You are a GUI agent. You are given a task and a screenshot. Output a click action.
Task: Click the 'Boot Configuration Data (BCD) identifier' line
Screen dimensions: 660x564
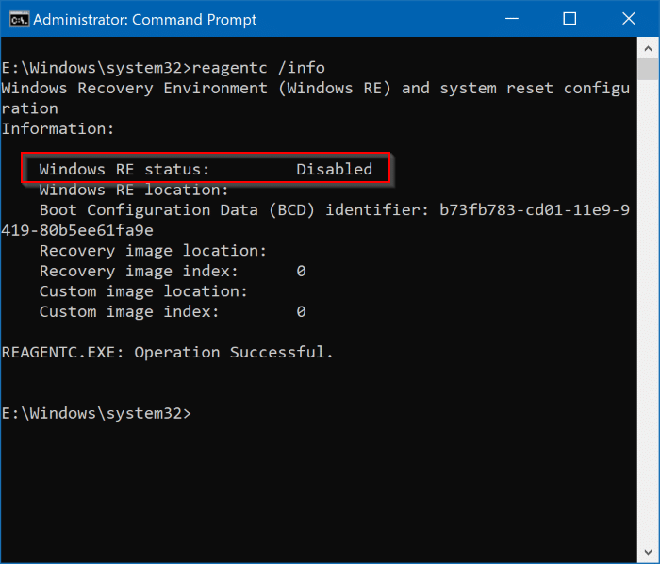334,210
